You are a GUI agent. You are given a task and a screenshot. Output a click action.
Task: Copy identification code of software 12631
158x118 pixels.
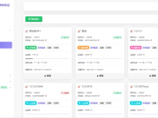click(150, 96)
